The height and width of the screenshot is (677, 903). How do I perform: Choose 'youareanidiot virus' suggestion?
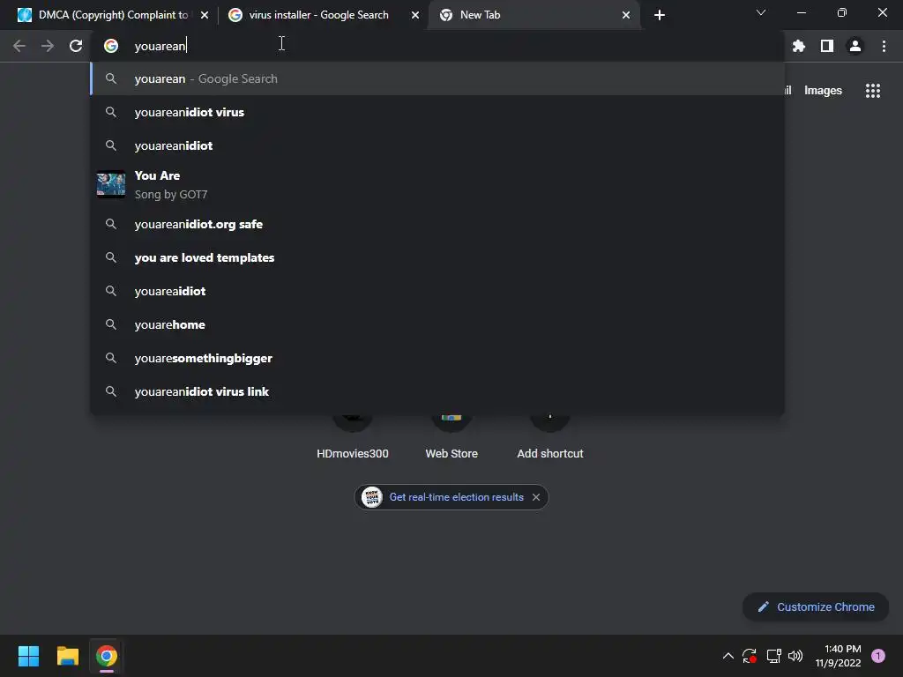[437, 112]
